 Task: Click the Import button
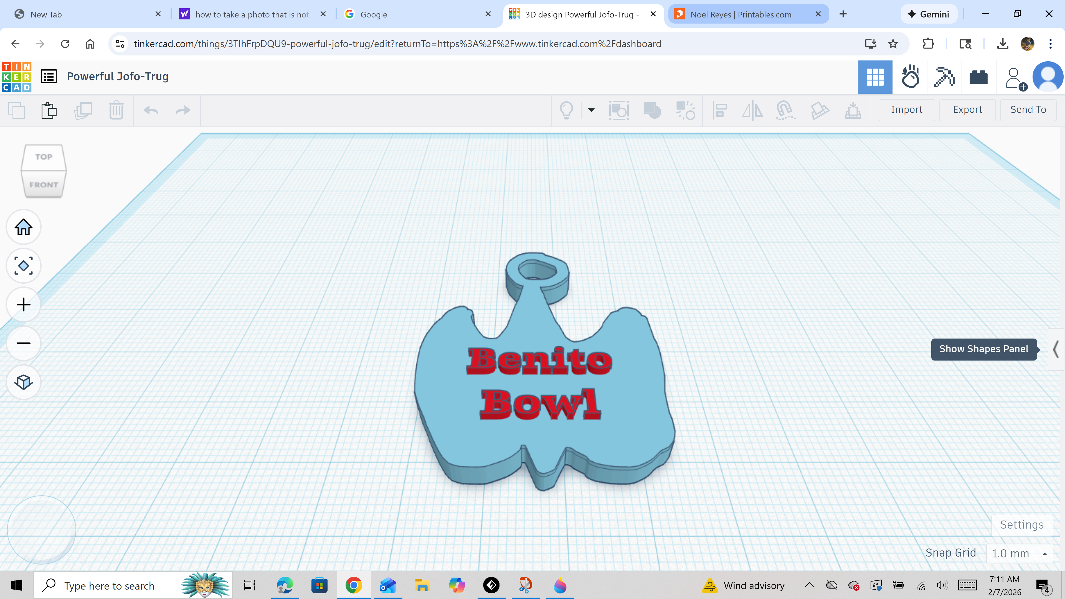[907, 110]
